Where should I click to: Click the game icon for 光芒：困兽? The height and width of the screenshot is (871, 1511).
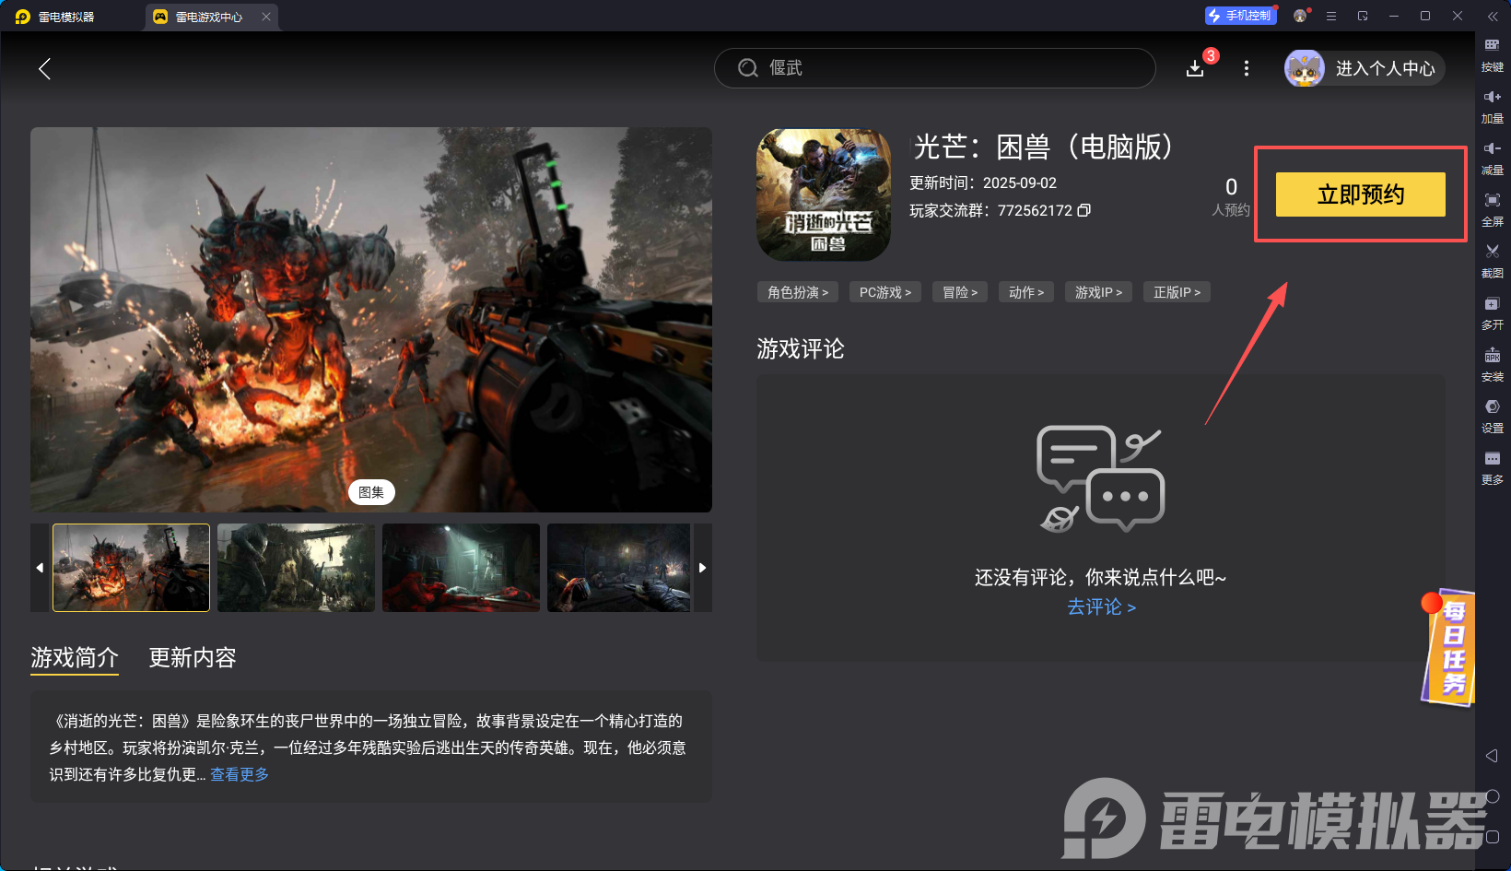pos(824,194)
